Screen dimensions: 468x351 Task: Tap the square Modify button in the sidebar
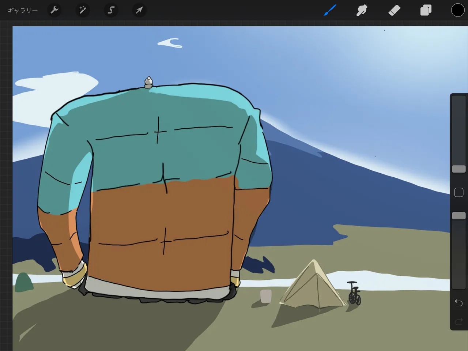tap(458, 192)
